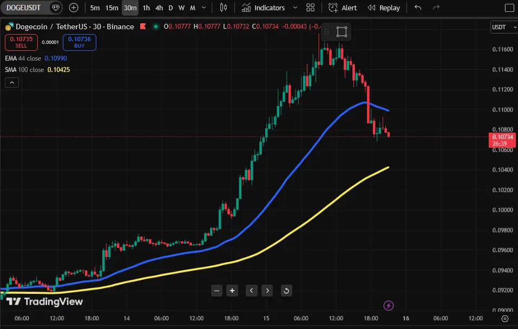Click the rectangle drawing tool icon

point(342,32)
